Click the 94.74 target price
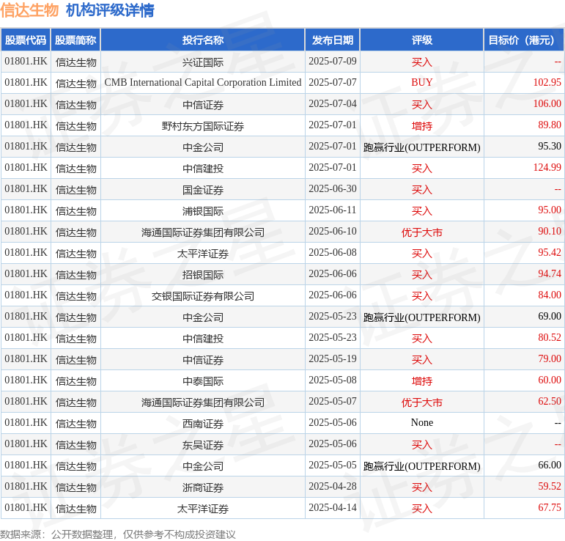Viewport: 565px width, 541px height. pyautogui.click(x=550, y=274)
